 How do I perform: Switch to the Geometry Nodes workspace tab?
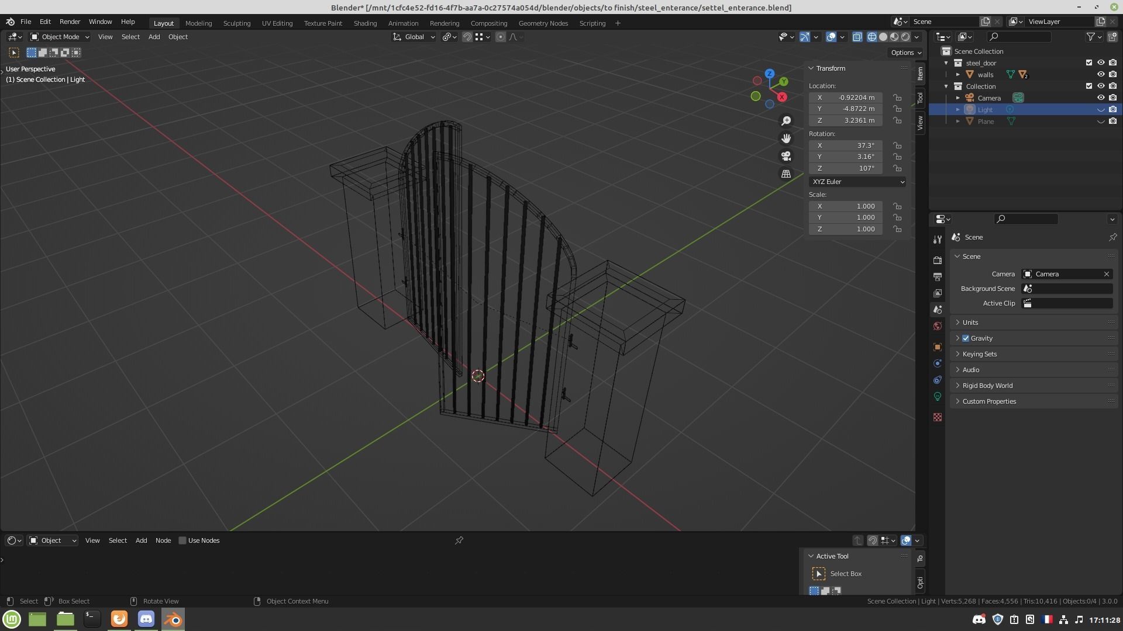[x=543, y=23]
